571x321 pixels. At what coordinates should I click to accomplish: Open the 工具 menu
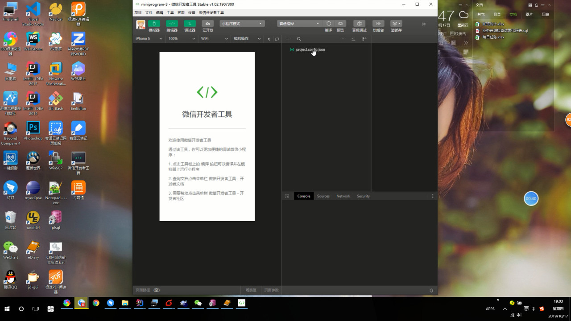tap(170, 13)
